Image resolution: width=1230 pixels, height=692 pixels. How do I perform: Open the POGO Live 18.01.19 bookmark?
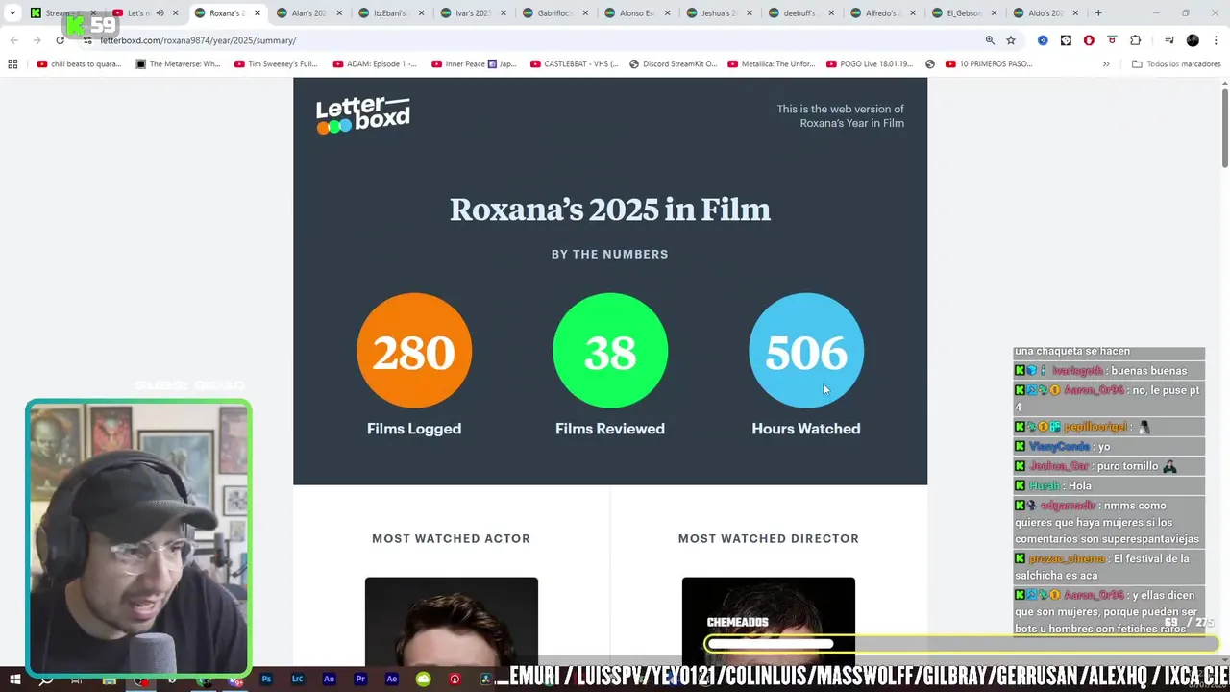[x=870, y=64]
